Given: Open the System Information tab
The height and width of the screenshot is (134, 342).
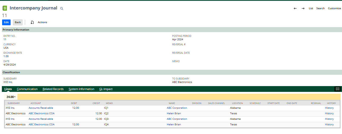Looking at the screenshot, I should click(x=81, y=89).
